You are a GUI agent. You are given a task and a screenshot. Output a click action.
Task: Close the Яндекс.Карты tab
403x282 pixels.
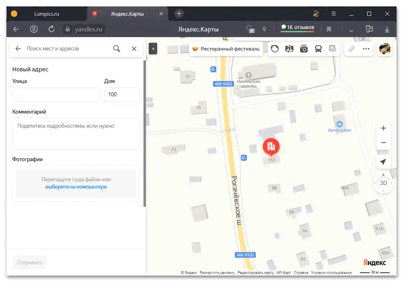[x=161, y=14]
